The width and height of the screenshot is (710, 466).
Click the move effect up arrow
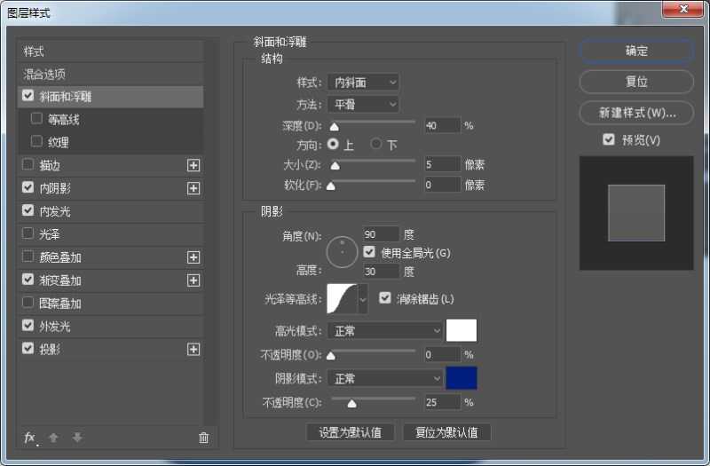click(x=54, y=438)
